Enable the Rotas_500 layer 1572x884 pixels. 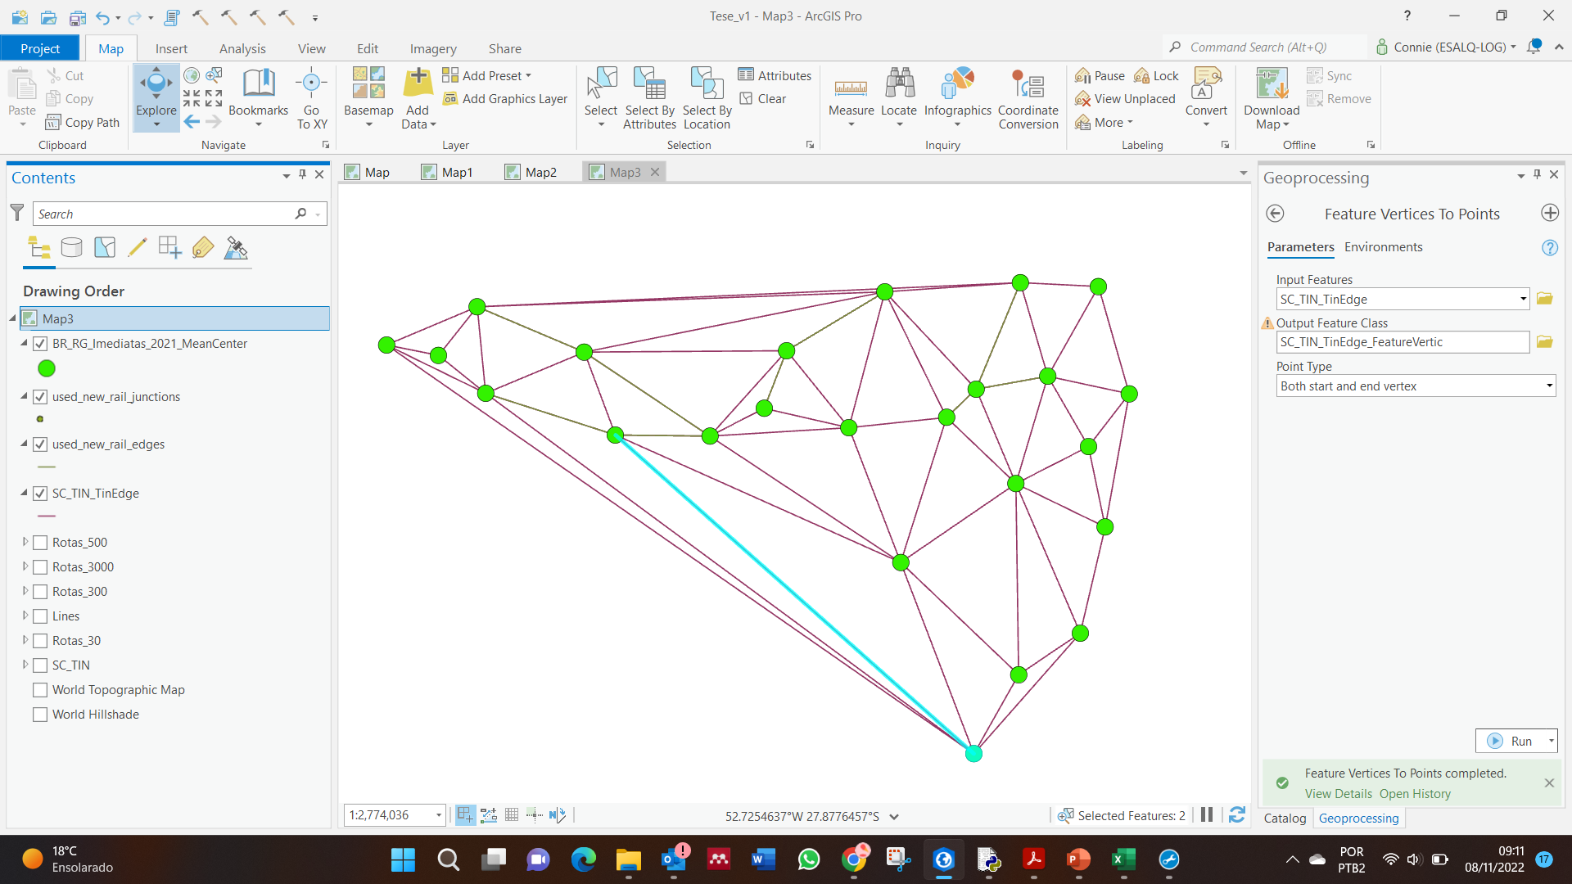40,542
